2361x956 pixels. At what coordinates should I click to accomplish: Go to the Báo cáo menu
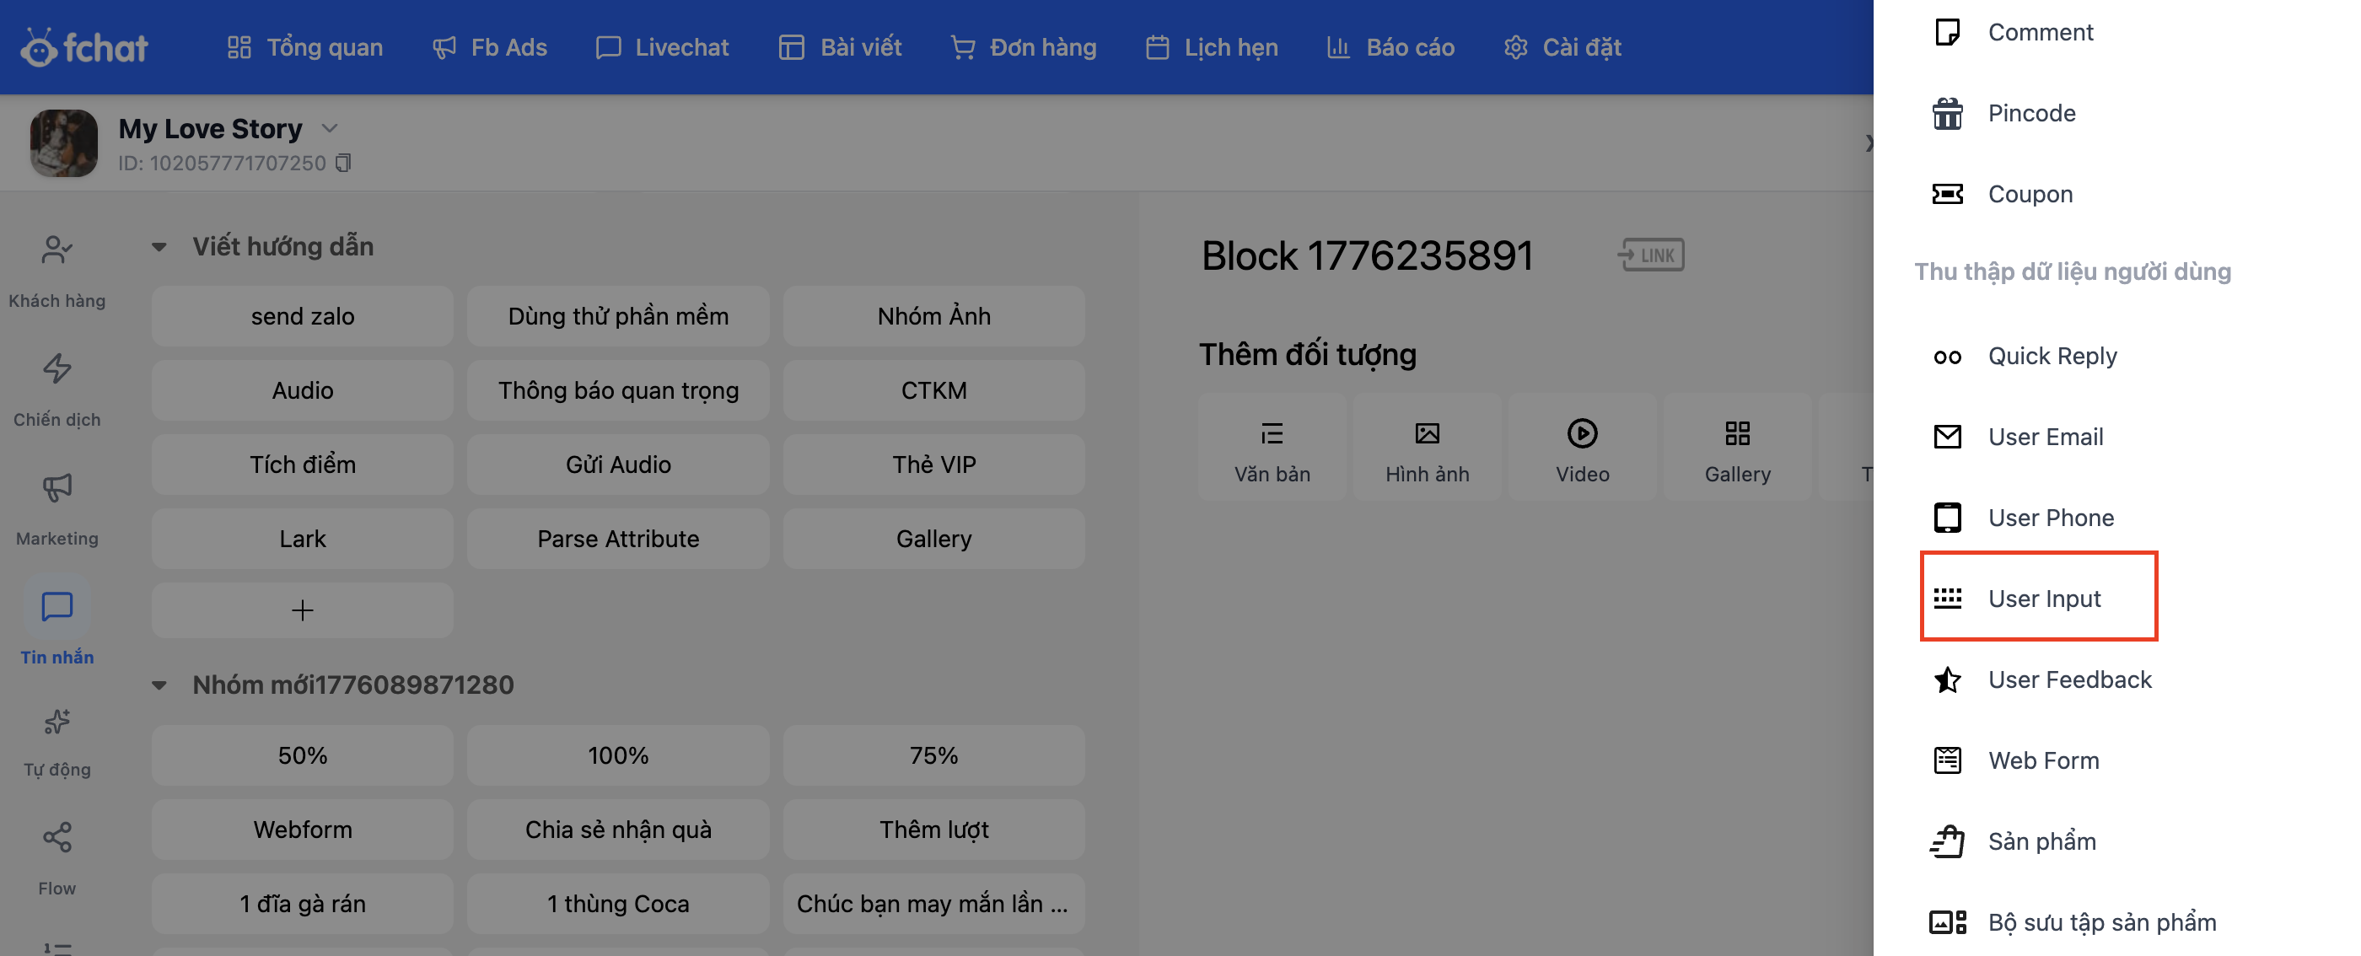click(x=1390, y=46)
